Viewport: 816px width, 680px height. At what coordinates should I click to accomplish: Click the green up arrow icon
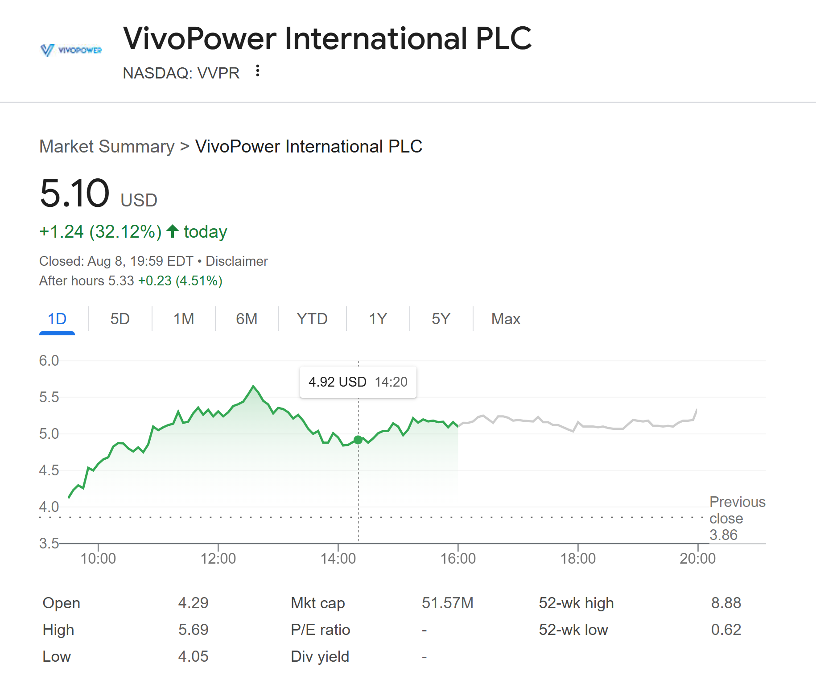click(x=173, y=231)
